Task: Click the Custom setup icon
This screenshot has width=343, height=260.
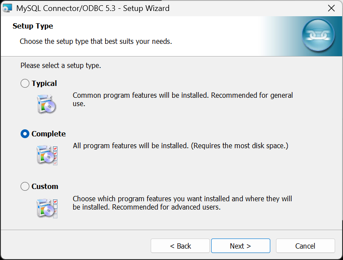Action: click(47, 208)
